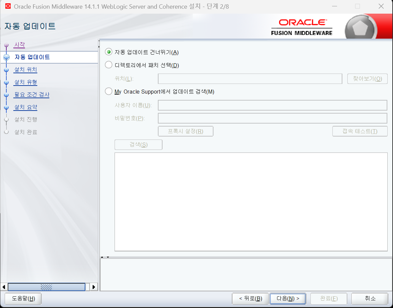Click the 완료 finish button
Screen dimensions: 393x308
coord(329,298)
